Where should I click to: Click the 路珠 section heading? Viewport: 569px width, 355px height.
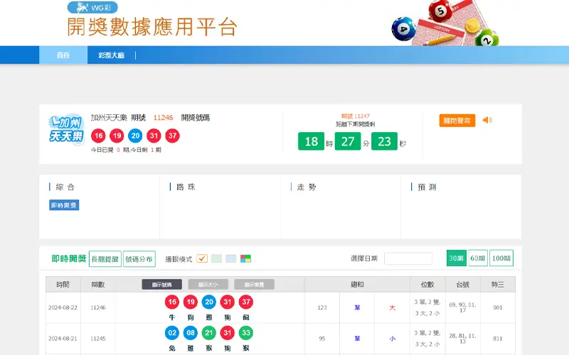(x=186, y=187)
